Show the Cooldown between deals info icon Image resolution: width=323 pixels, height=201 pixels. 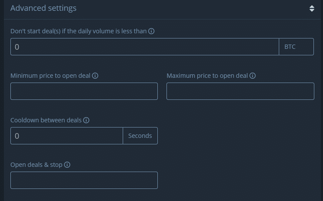(86, 120)
